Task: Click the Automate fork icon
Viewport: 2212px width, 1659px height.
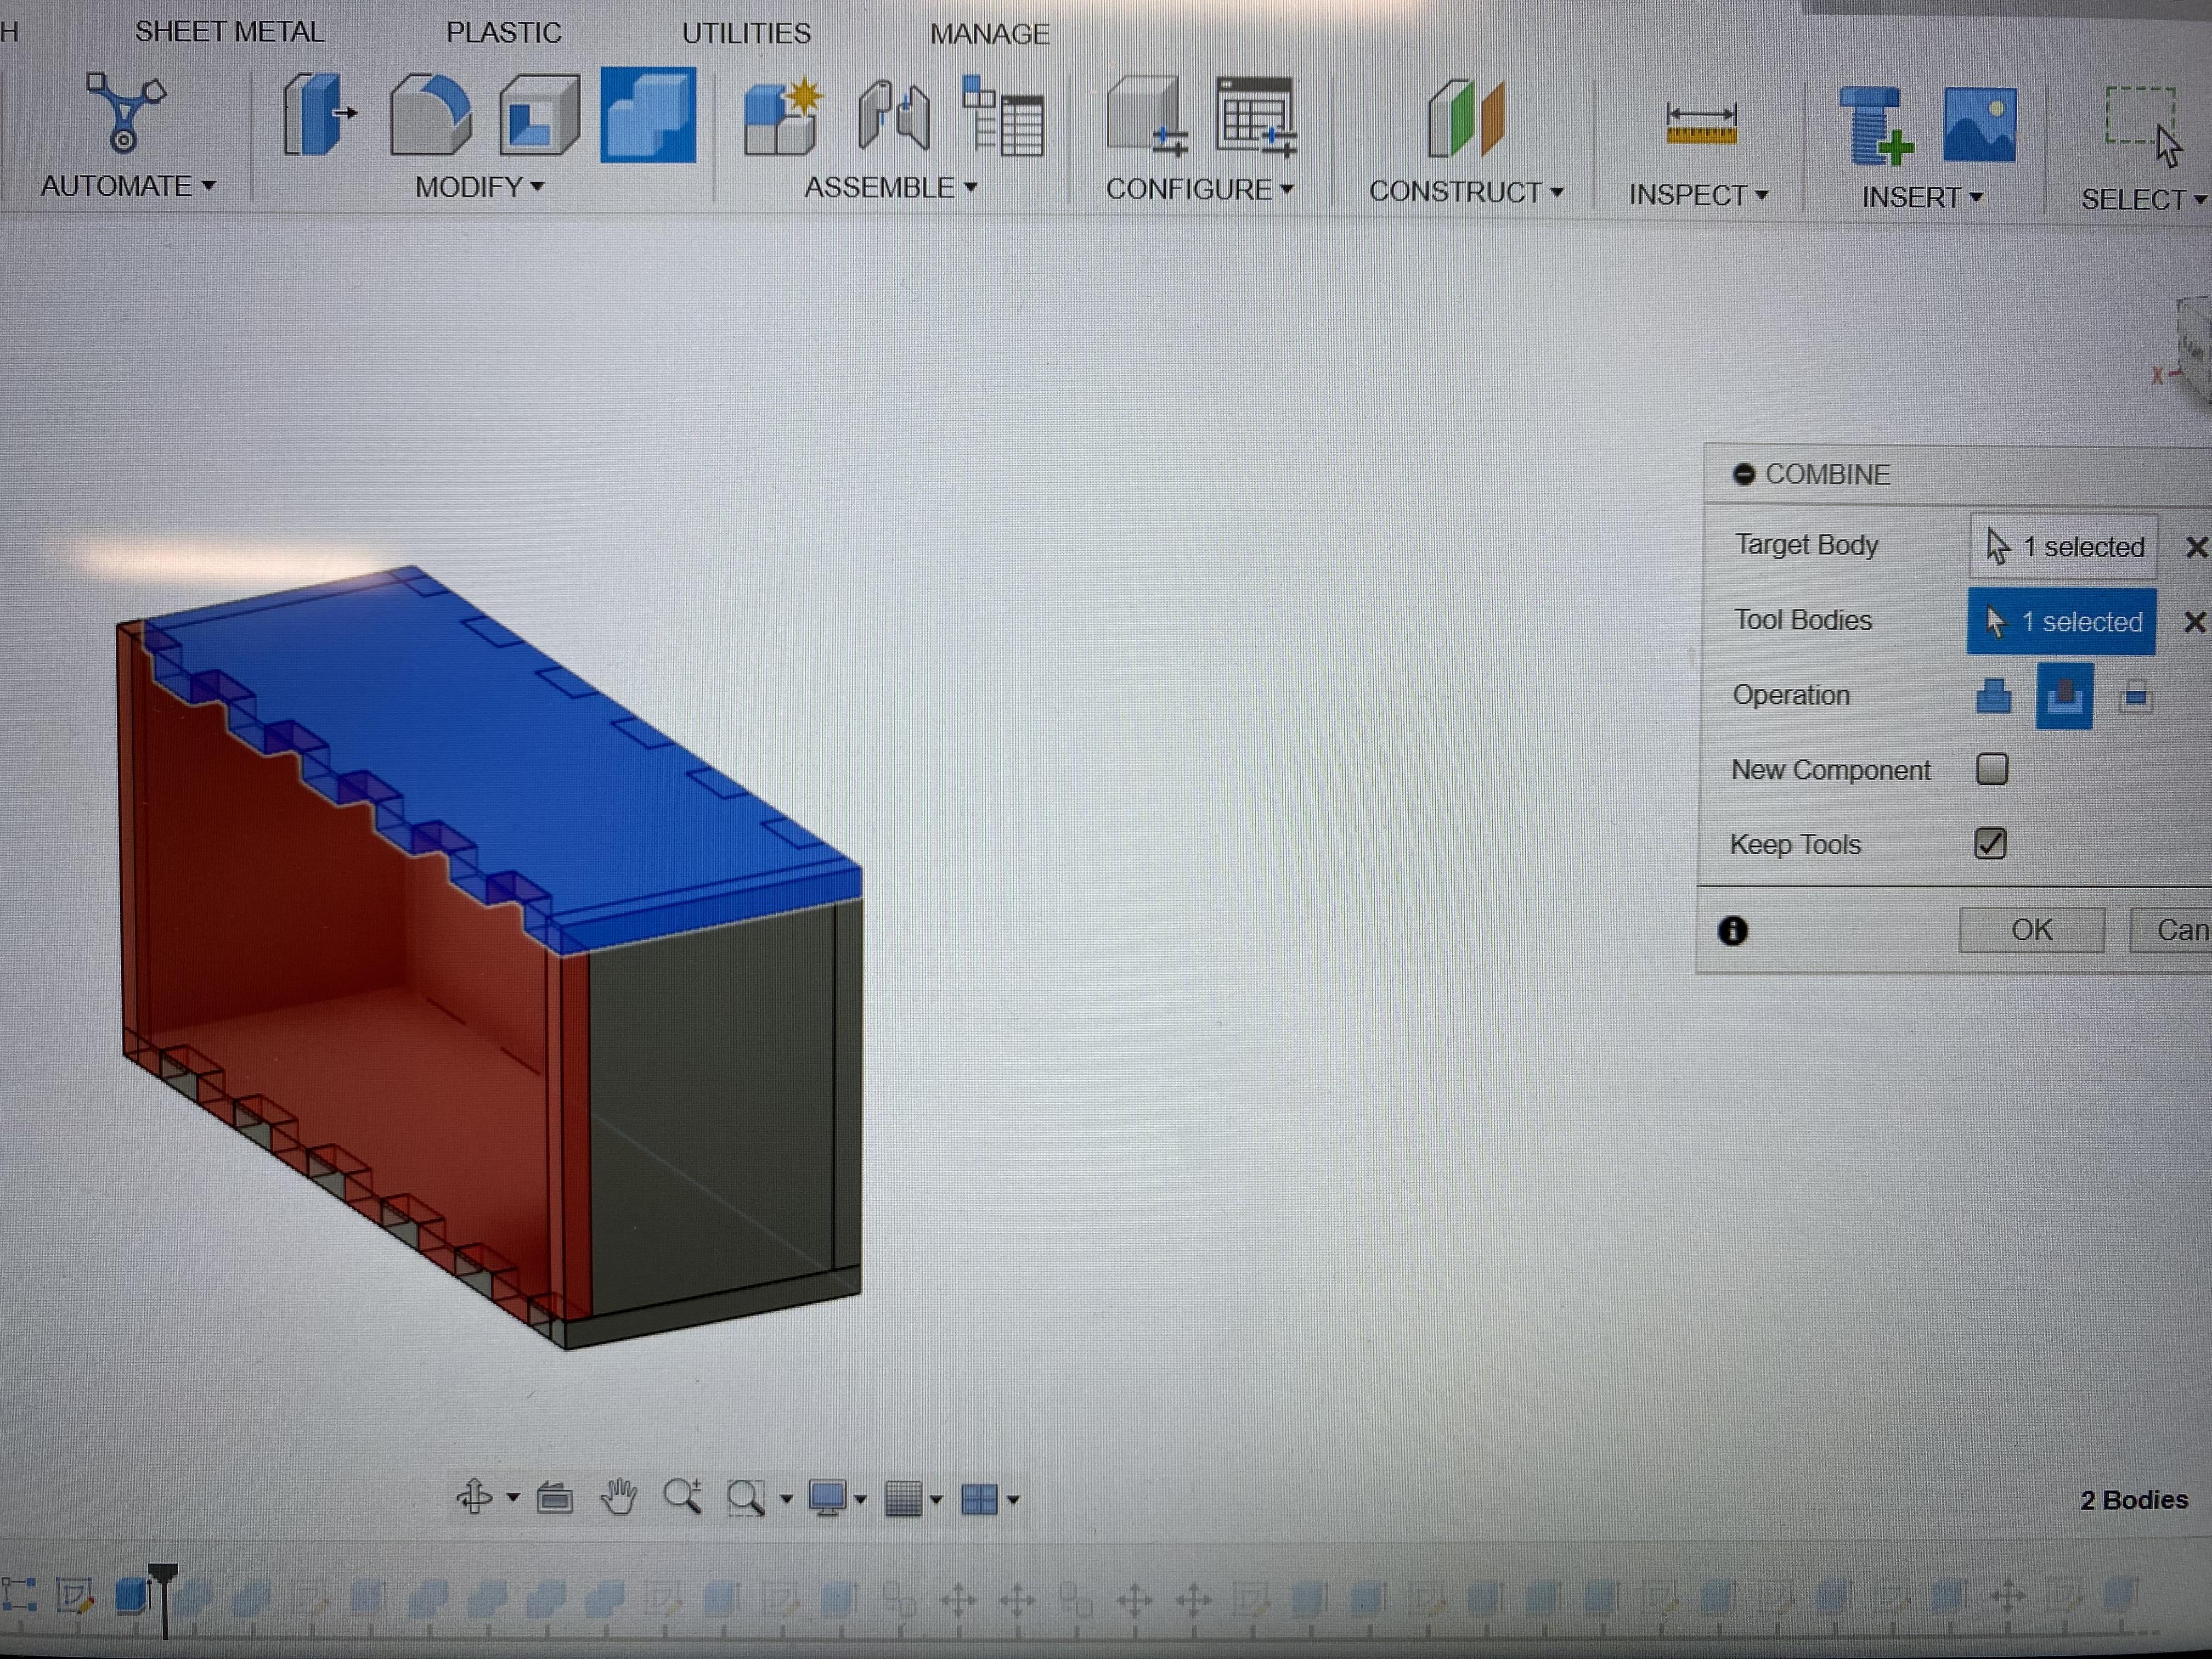Action: click(125, 112)
